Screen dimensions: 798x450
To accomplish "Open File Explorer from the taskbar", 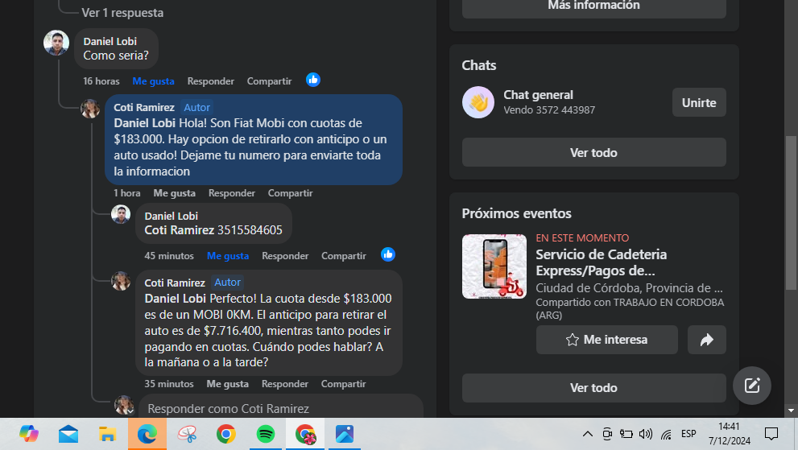I will pyautogui.click(x=107, y=434).
